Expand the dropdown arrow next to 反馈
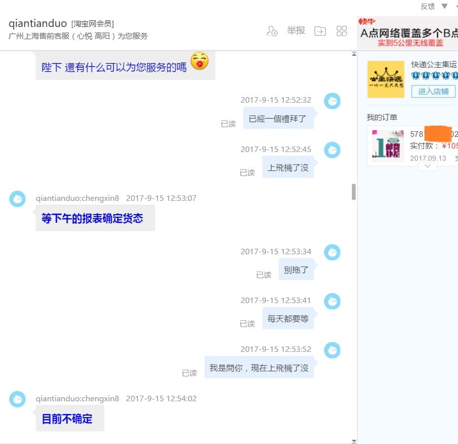 [x=445, y=6]
